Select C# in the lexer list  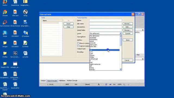tap(104, 50)
